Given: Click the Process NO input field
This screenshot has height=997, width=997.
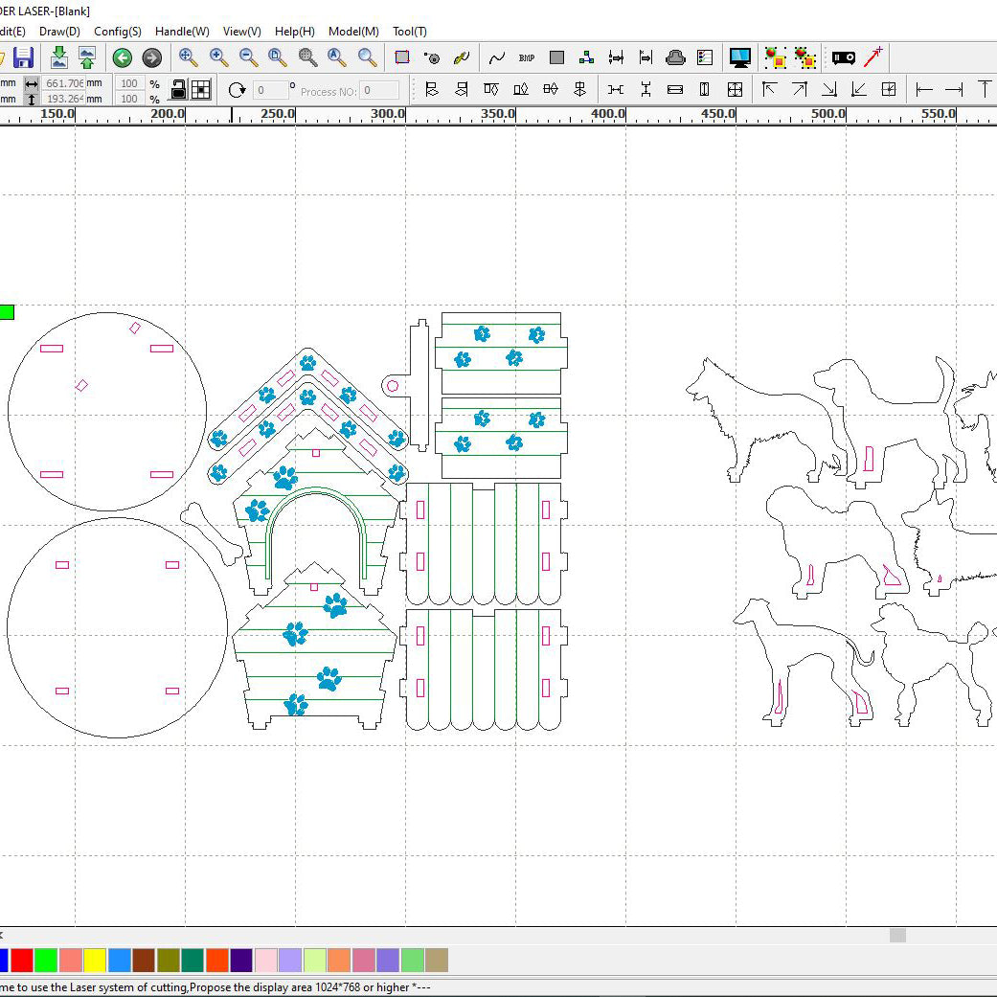Looking at the screenshot, I should [379, 90].
